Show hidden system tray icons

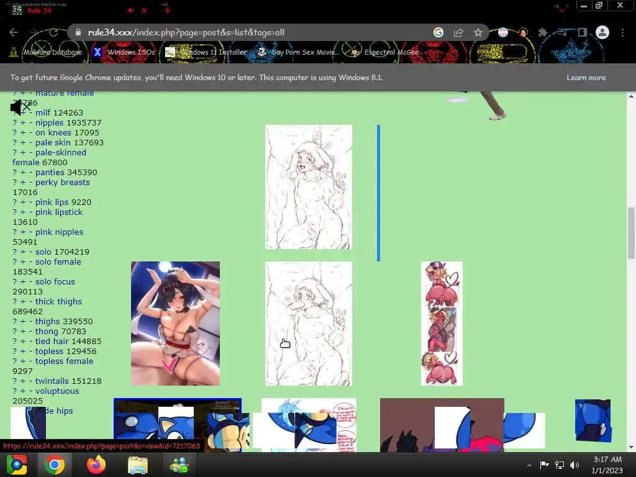529,465
